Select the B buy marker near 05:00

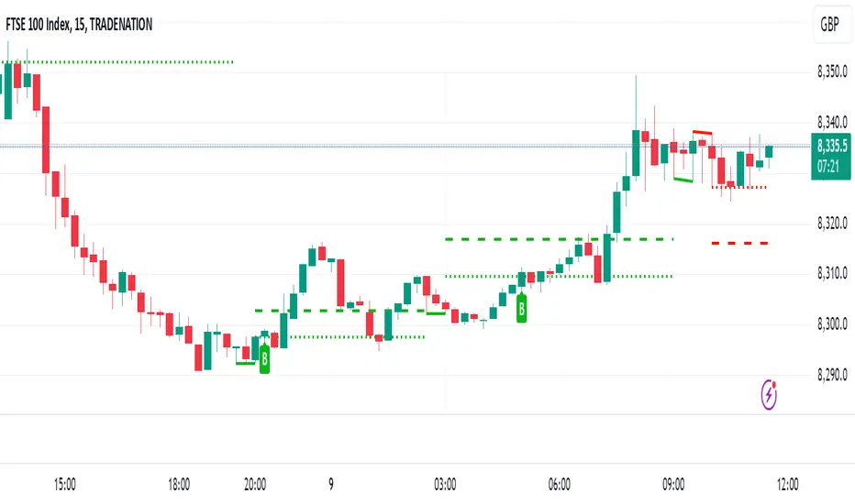tap(522, 309)
